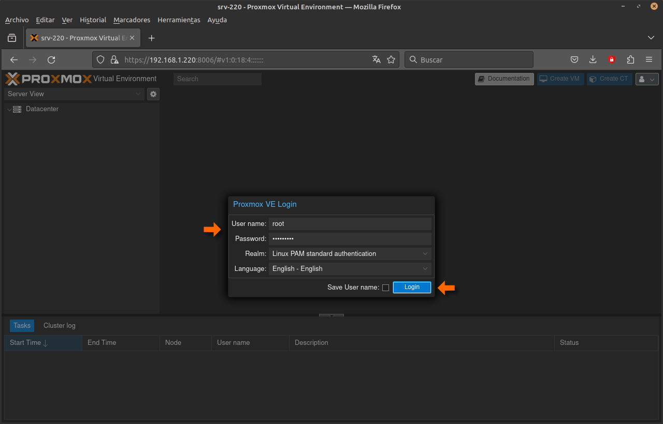Toggle the Save User name checkbox

385,288
